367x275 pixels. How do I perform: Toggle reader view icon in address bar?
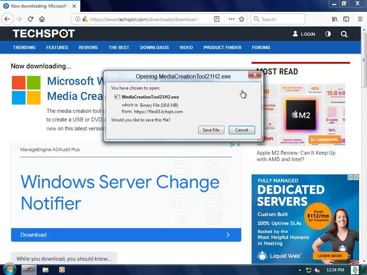point(217,19)
